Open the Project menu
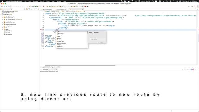 pos(48,1)
